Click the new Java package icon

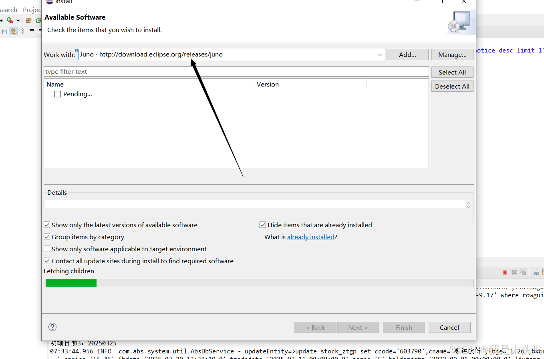pos(28,20)
